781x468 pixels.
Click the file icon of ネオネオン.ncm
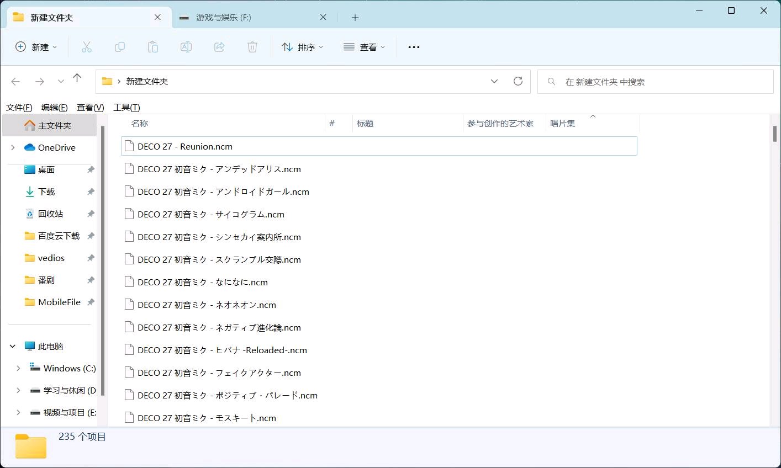click(129, 304)
